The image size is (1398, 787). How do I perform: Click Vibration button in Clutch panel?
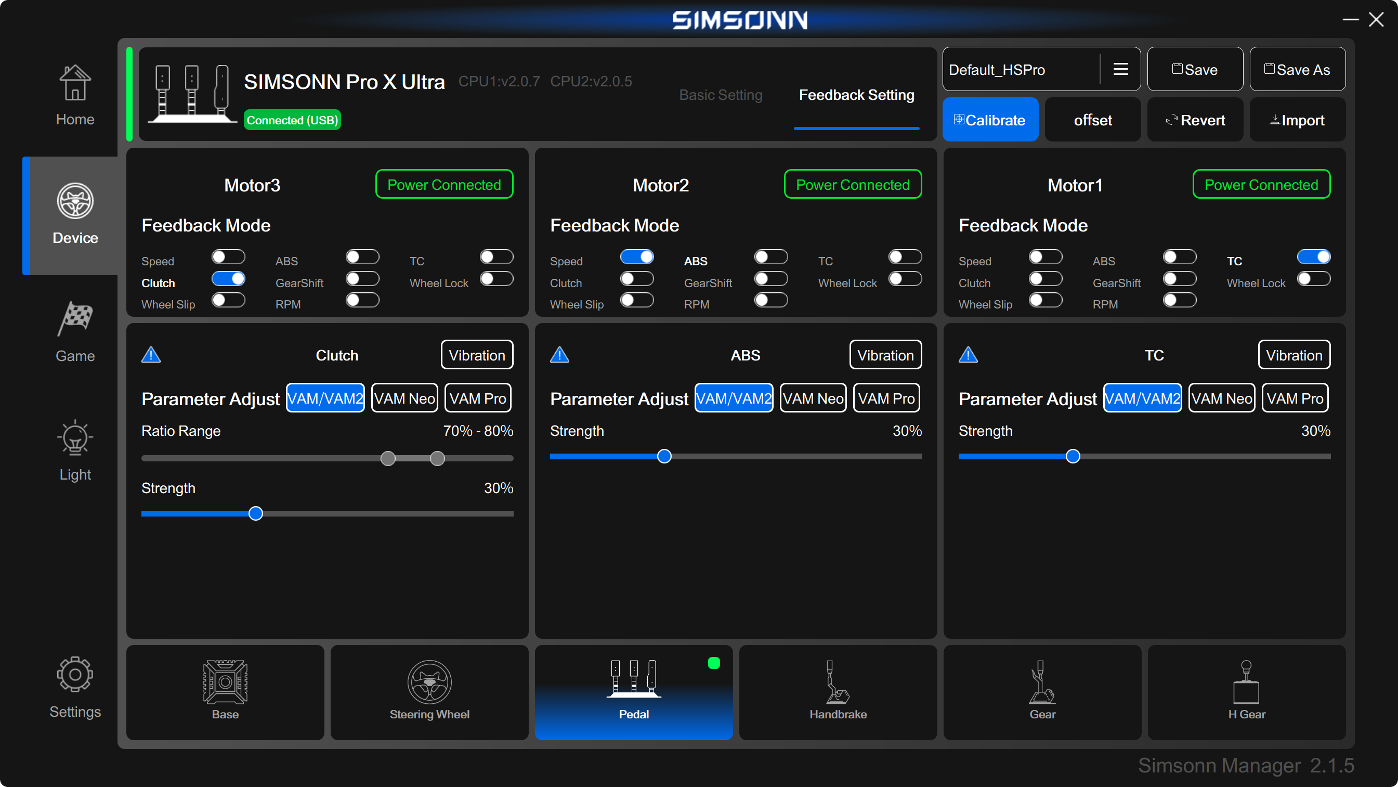pyautogui.click(x=477, y=355)
